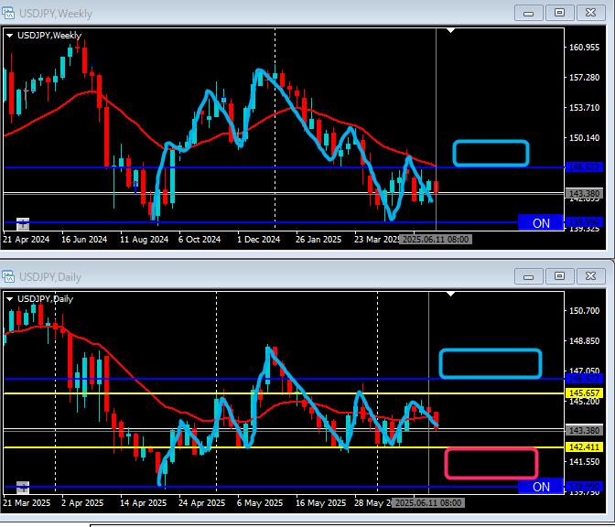Screen dimensions: 615x527
Task: Click the 160.955 price scale value in Weekly chart
Action: coord(584,47)
